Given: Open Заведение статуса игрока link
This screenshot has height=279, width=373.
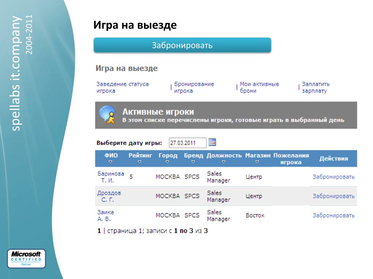Looking at the screenshot, I should (122, 87).
